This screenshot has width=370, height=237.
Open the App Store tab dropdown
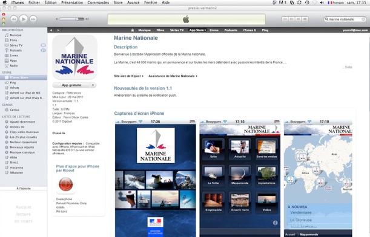pyautogui.click(x=197, y=30)
